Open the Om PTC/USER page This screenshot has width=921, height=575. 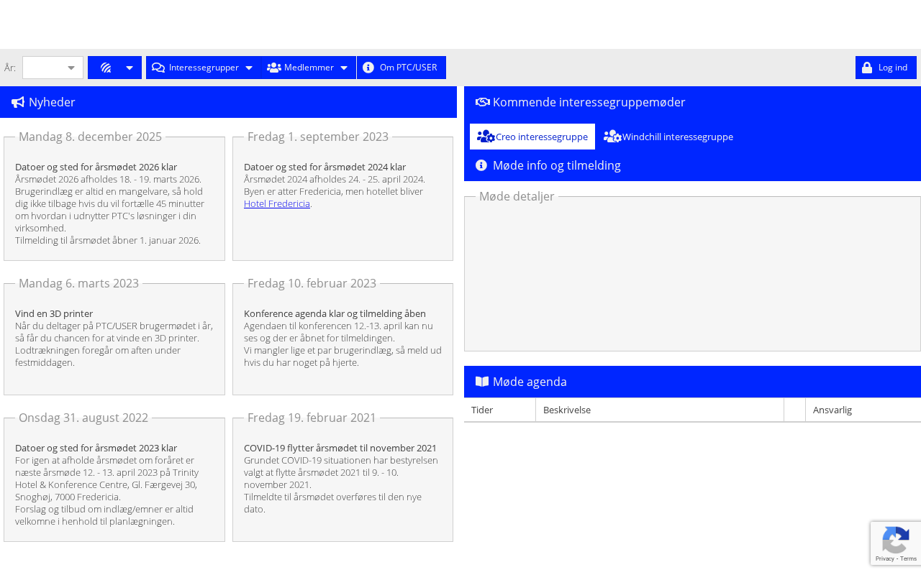(401, 68)
